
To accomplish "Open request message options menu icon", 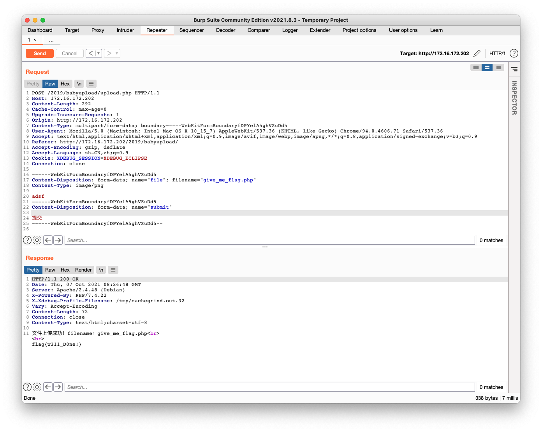I will [x=91, y=84].
